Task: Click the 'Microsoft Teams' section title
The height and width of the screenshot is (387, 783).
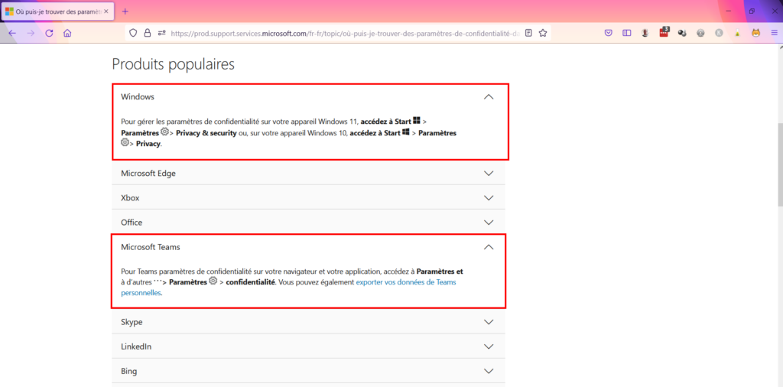Action: tap(151, 247)
